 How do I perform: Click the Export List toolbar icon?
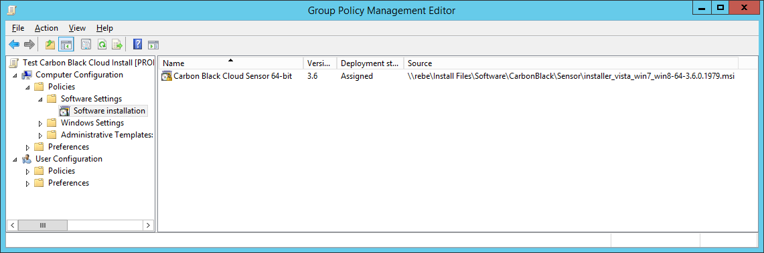tap(117, 45)
